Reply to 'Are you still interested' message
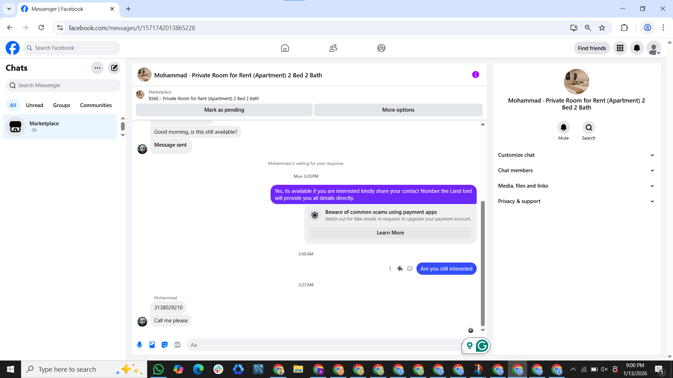This screenshot has width=673, height=378. click(x=400, y=268)
